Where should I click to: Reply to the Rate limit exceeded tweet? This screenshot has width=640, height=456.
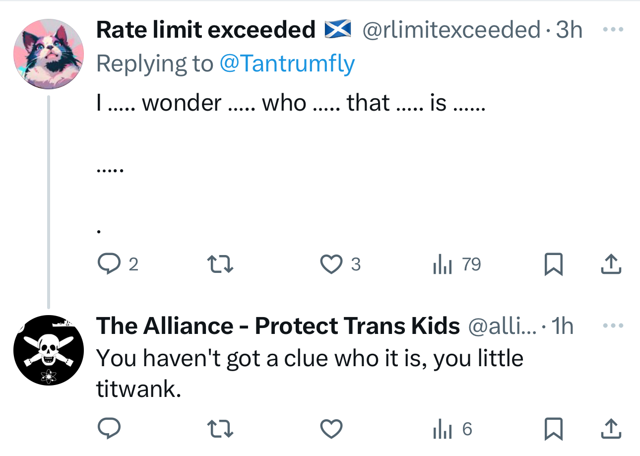(x=108, y=264)
